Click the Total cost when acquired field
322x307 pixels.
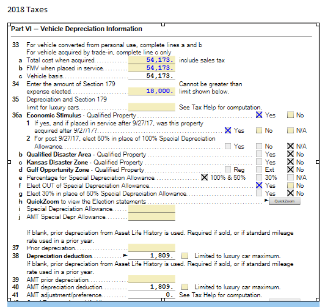[152, 60]
